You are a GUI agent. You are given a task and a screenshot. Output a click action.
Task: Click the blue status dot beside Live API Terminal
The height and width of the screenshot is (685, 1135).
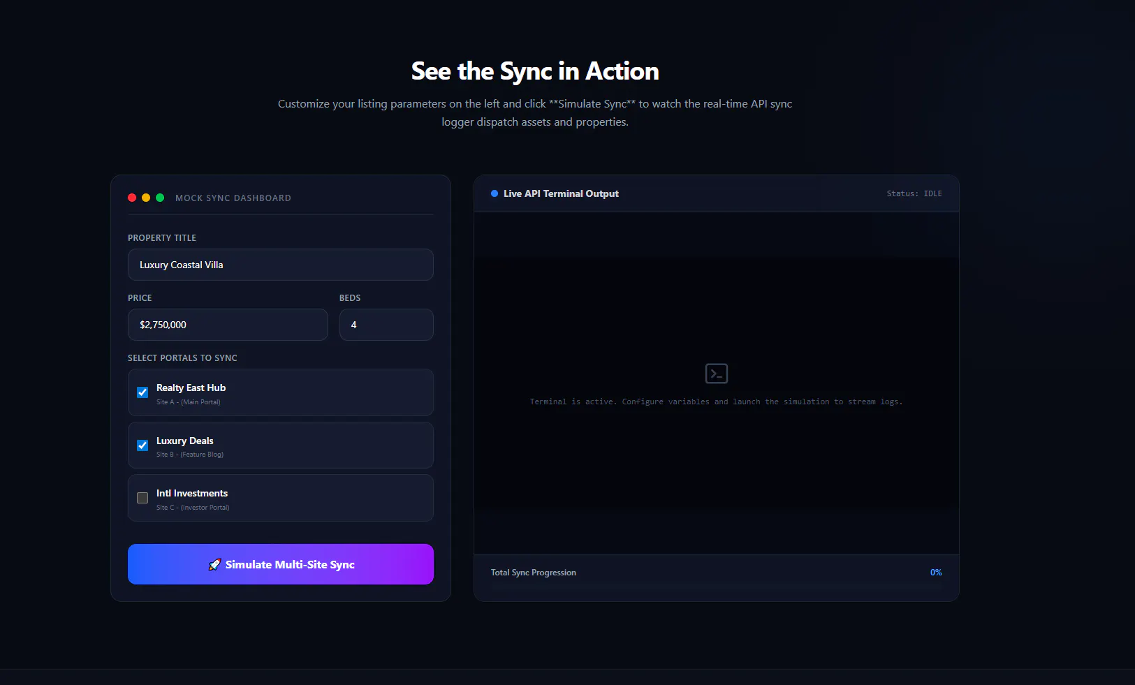(x=495, y=193)
